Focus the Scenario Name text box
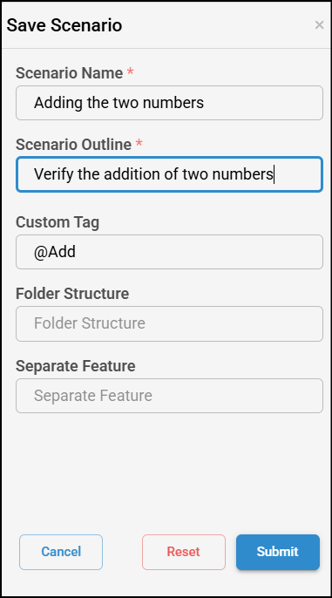Viewport: 332px width, 598px height. (x=169, y=103)
